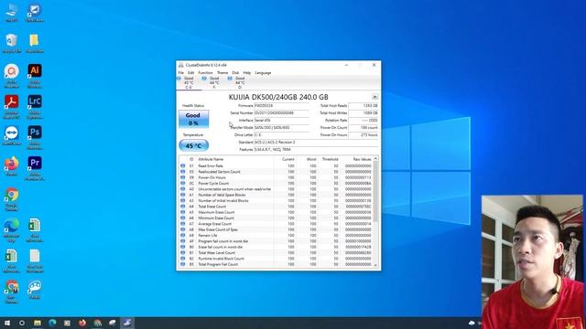Select the Remain Life row
Viewport: 586px width, 329px height.
coord(276,236)
